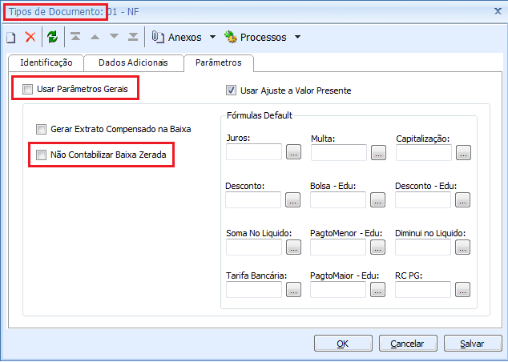Viewport: 508px width, 362px height.
Task: Click the RC PG input field
Action: 423,289
